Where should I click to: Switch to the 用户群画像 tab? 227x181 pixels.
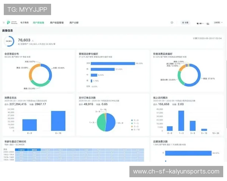click(39, 23)
